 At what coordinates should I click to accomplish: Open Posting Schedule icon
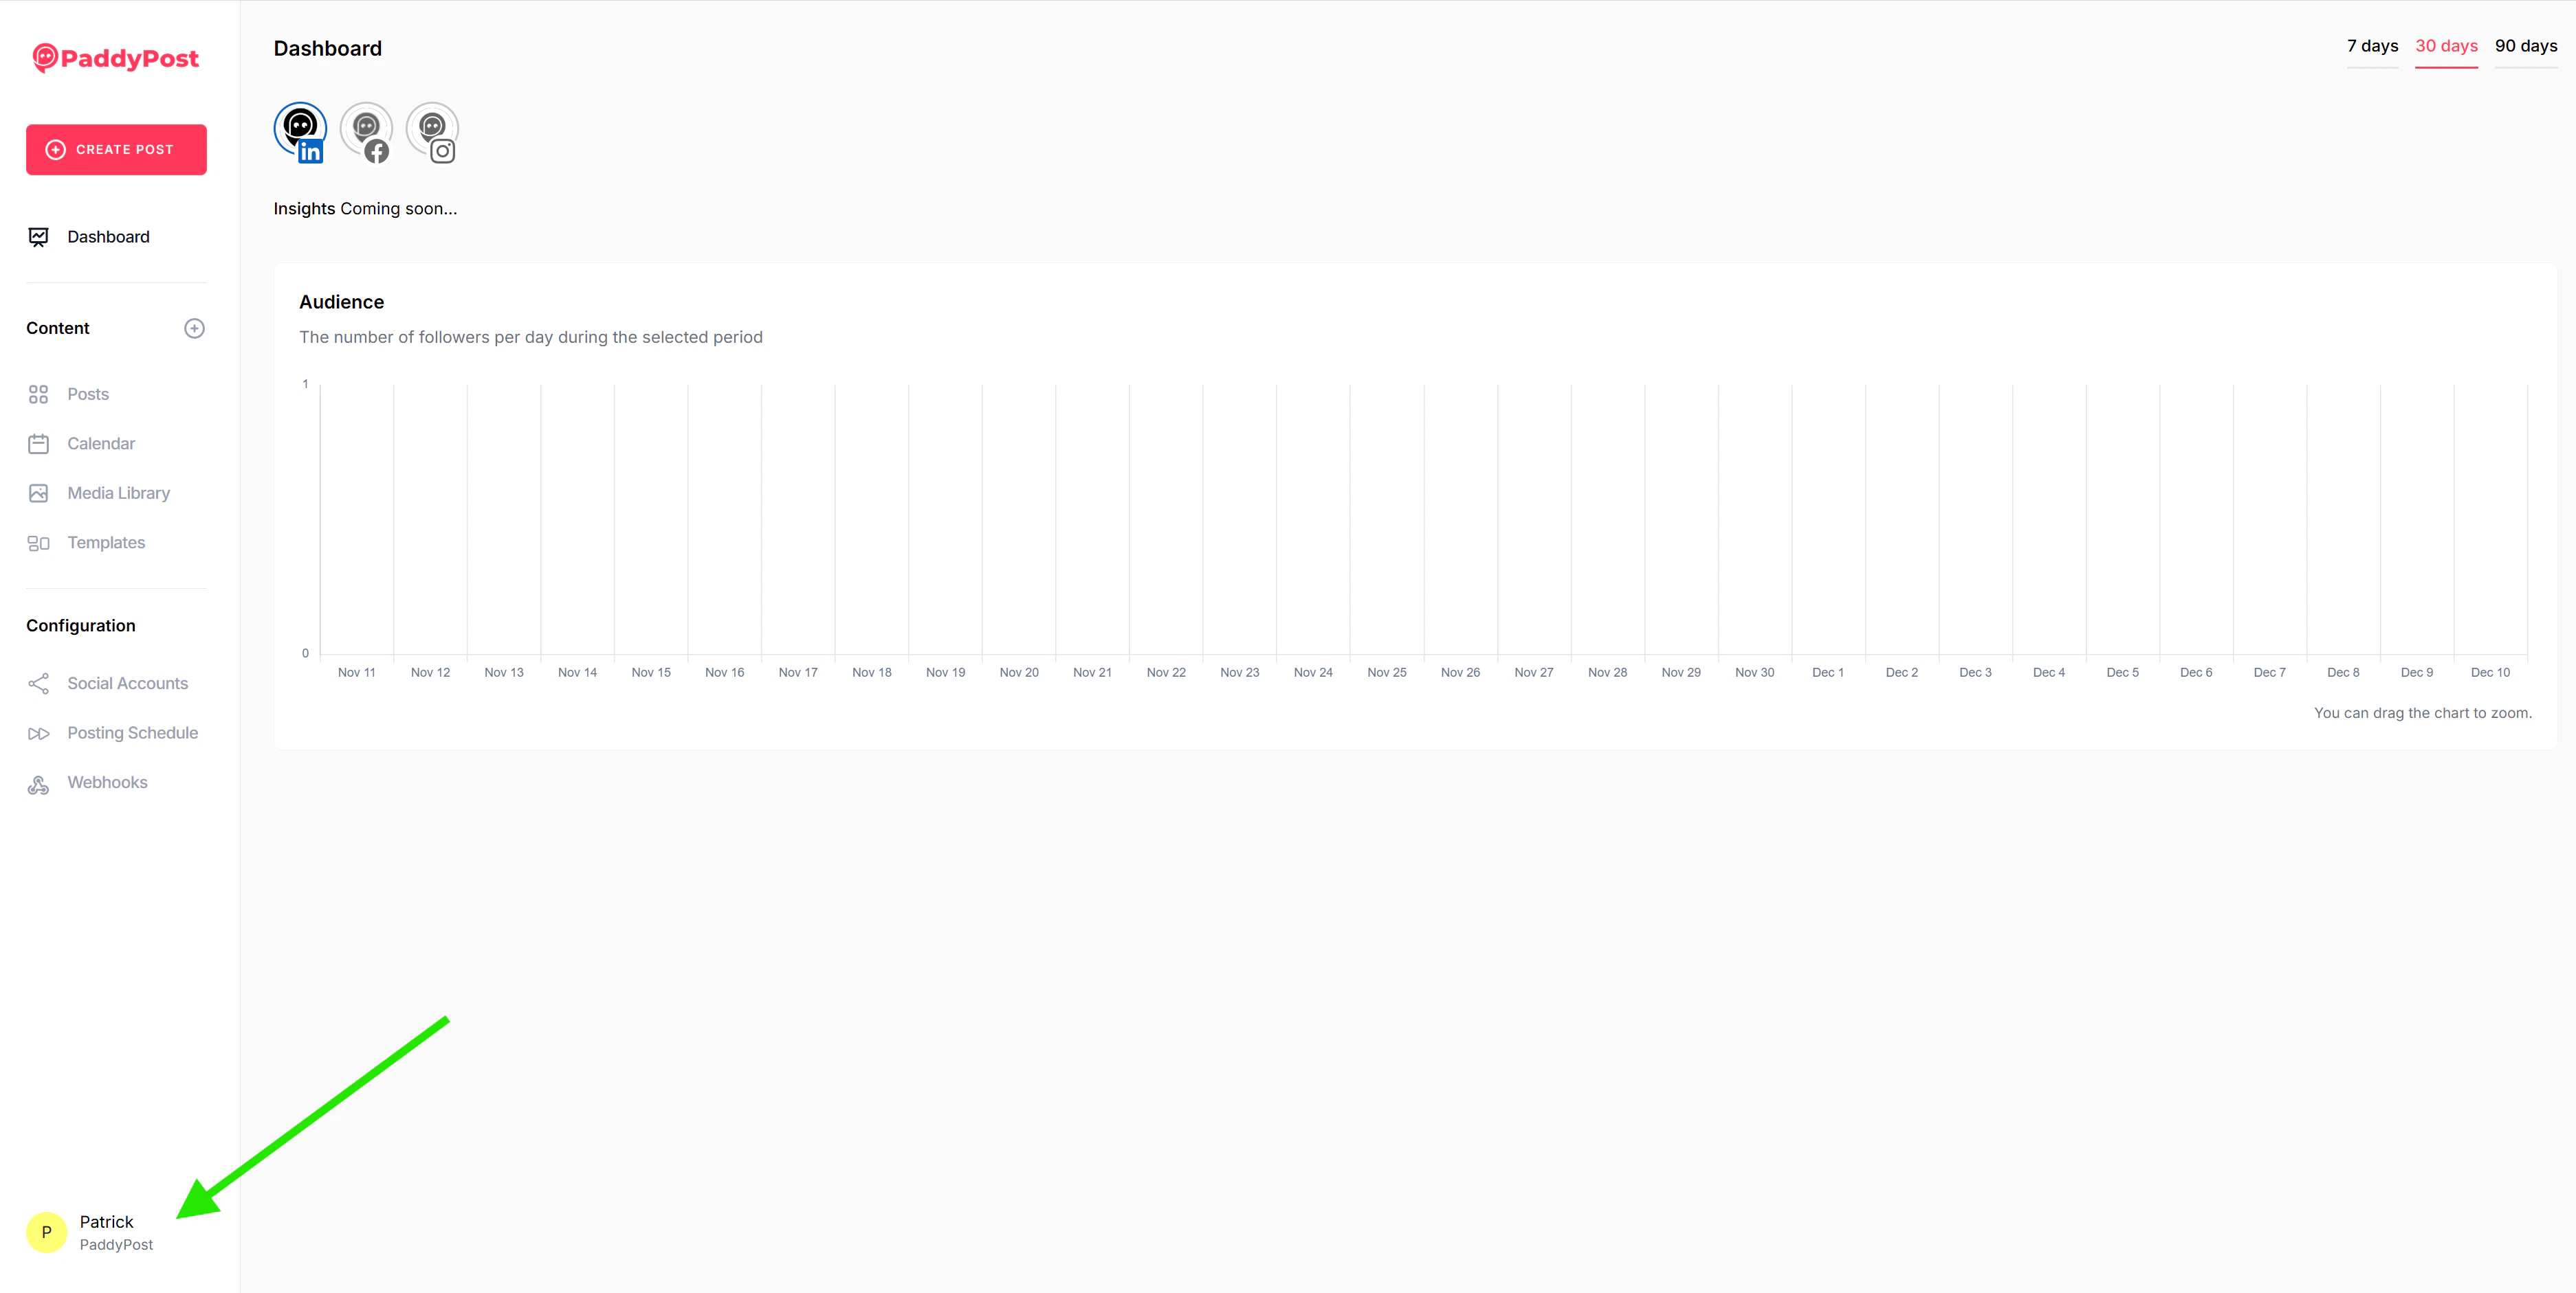click(x=39, y=734)
